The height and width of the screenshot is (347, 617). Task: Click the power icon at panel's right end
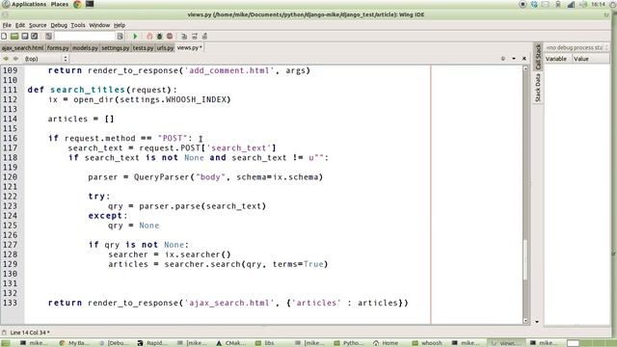[x=612, y=4]
